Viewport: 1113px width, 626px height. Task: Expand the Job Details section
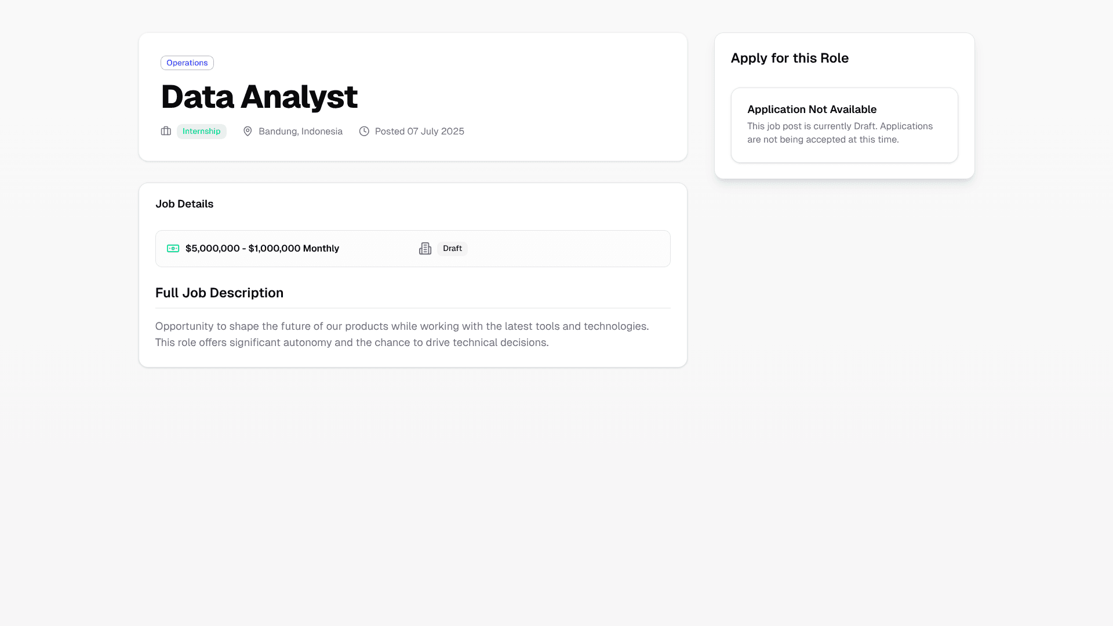[184, 203]
